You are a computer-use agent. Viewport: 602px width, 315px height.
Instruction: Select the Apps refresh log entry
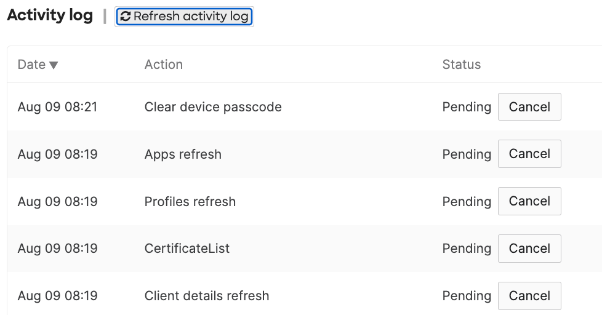tap(183, 154)
